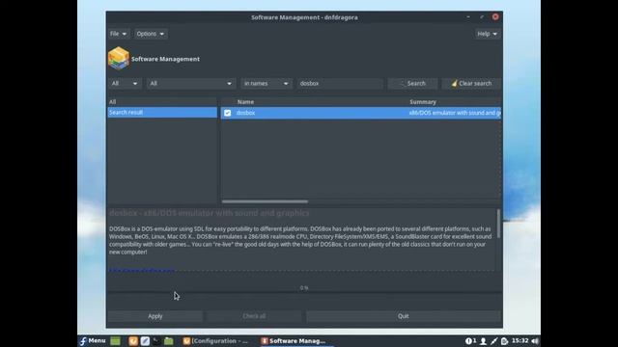Select the dosbox package name
The image size is (618, 347).
[245, 113]
